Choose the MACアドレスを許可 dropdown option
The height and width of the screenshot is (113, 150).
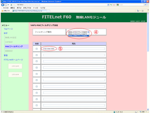79,34
